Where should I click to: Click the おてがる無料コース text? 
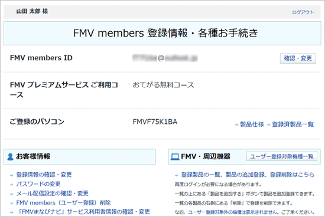[163, 85]
